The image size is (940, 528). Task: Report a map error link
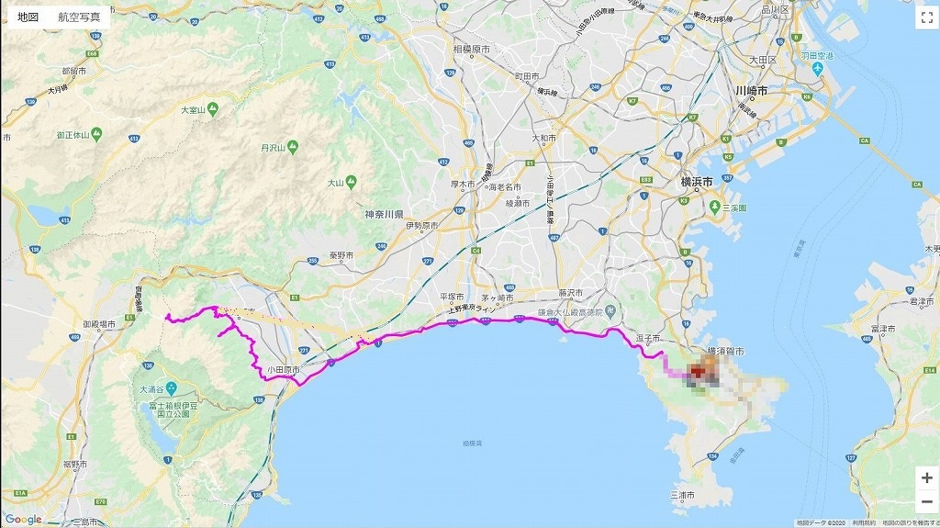pyautogui.click(x=911, y=523)
